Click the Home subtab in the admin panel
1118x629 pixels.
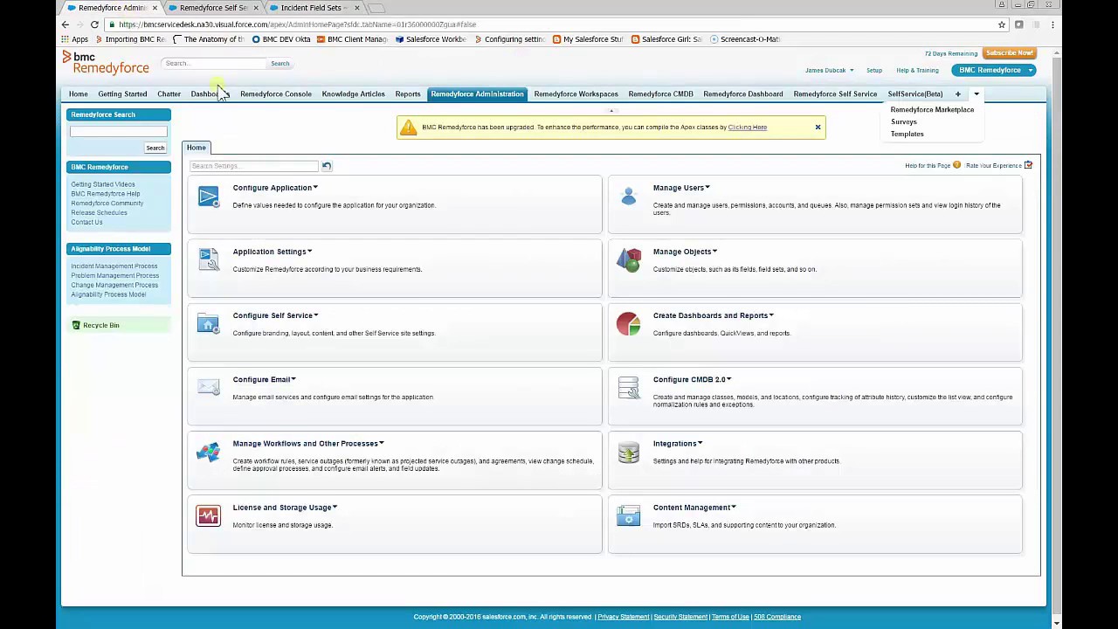click(196, 148)
